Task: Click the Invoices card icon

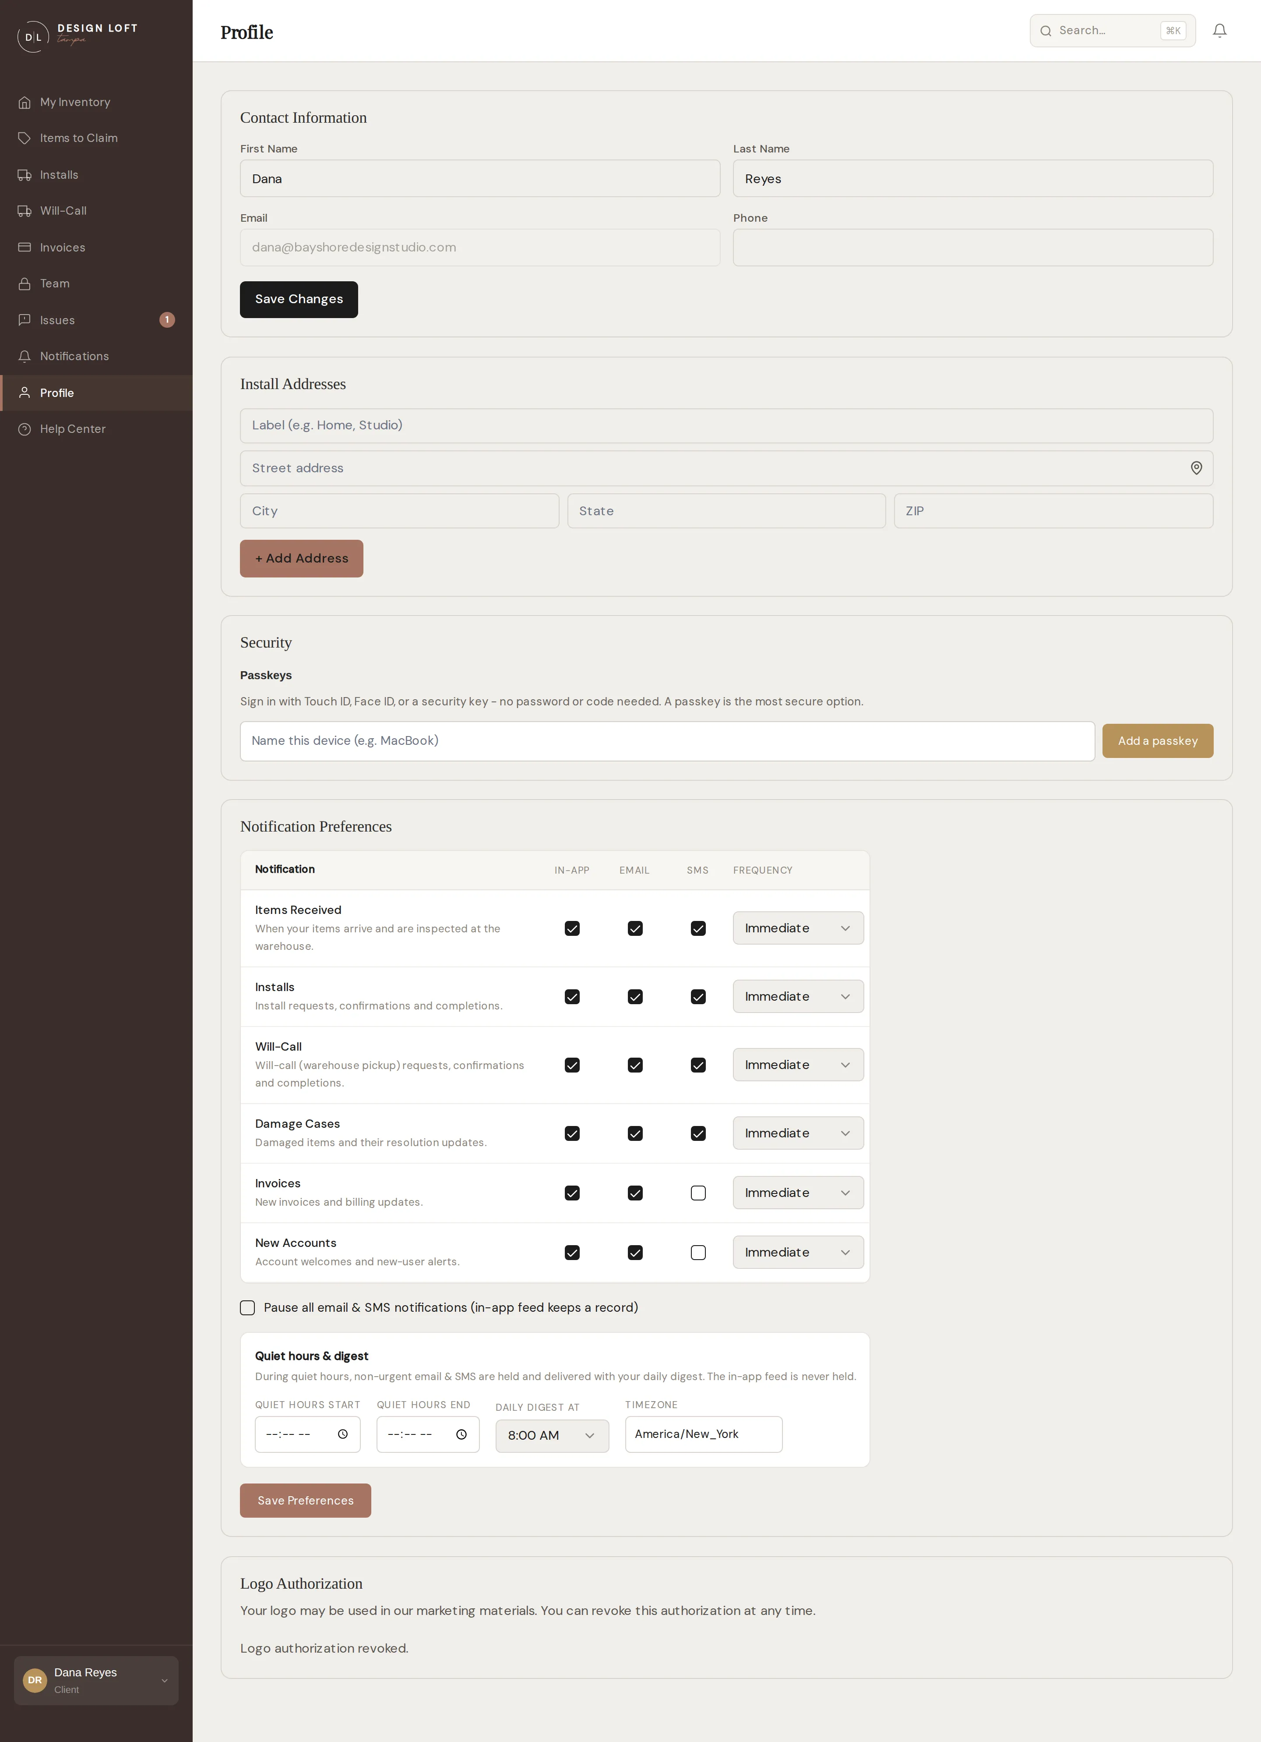Action: coord(25,247)
